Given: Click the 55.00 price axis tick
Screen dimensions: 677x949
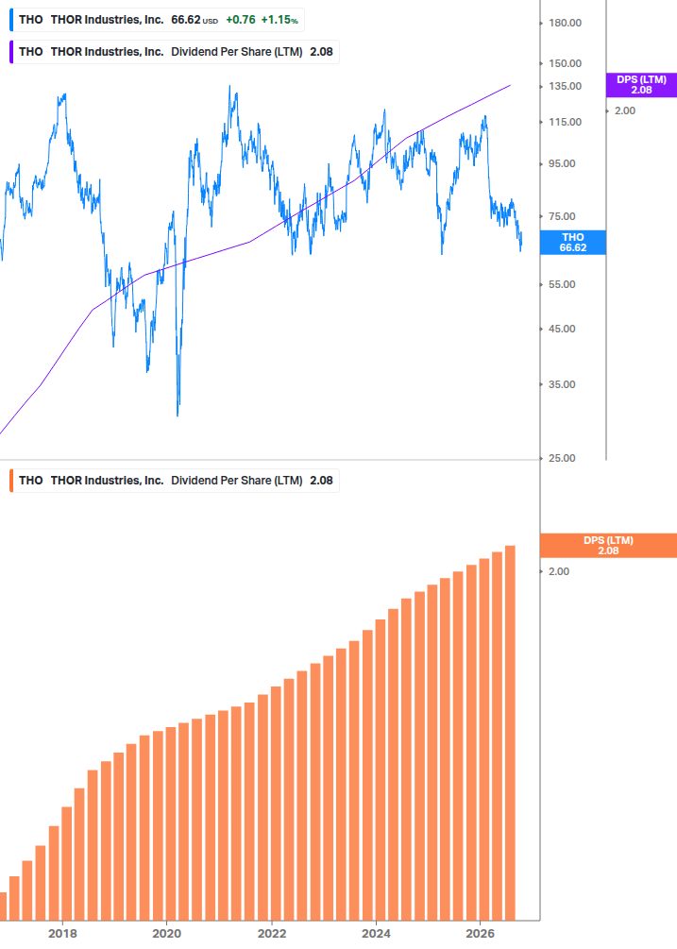Looking at the screenshot, I should click(562, 284).
